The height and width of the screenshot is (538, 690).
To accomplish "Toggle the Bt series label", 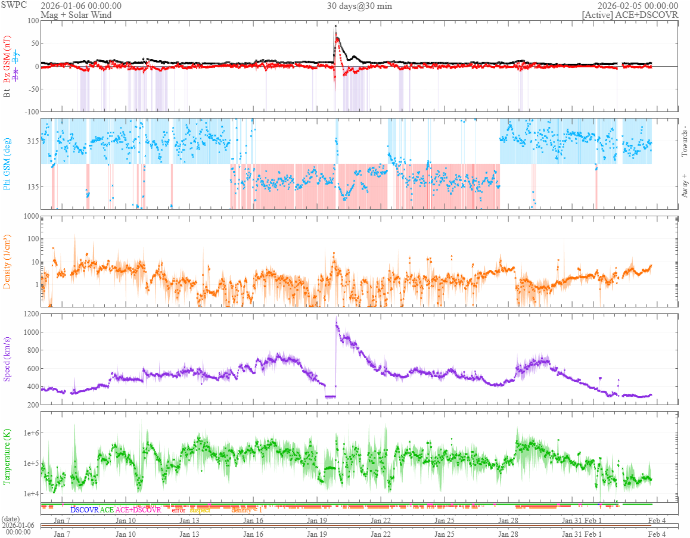I will coord(7,92).
